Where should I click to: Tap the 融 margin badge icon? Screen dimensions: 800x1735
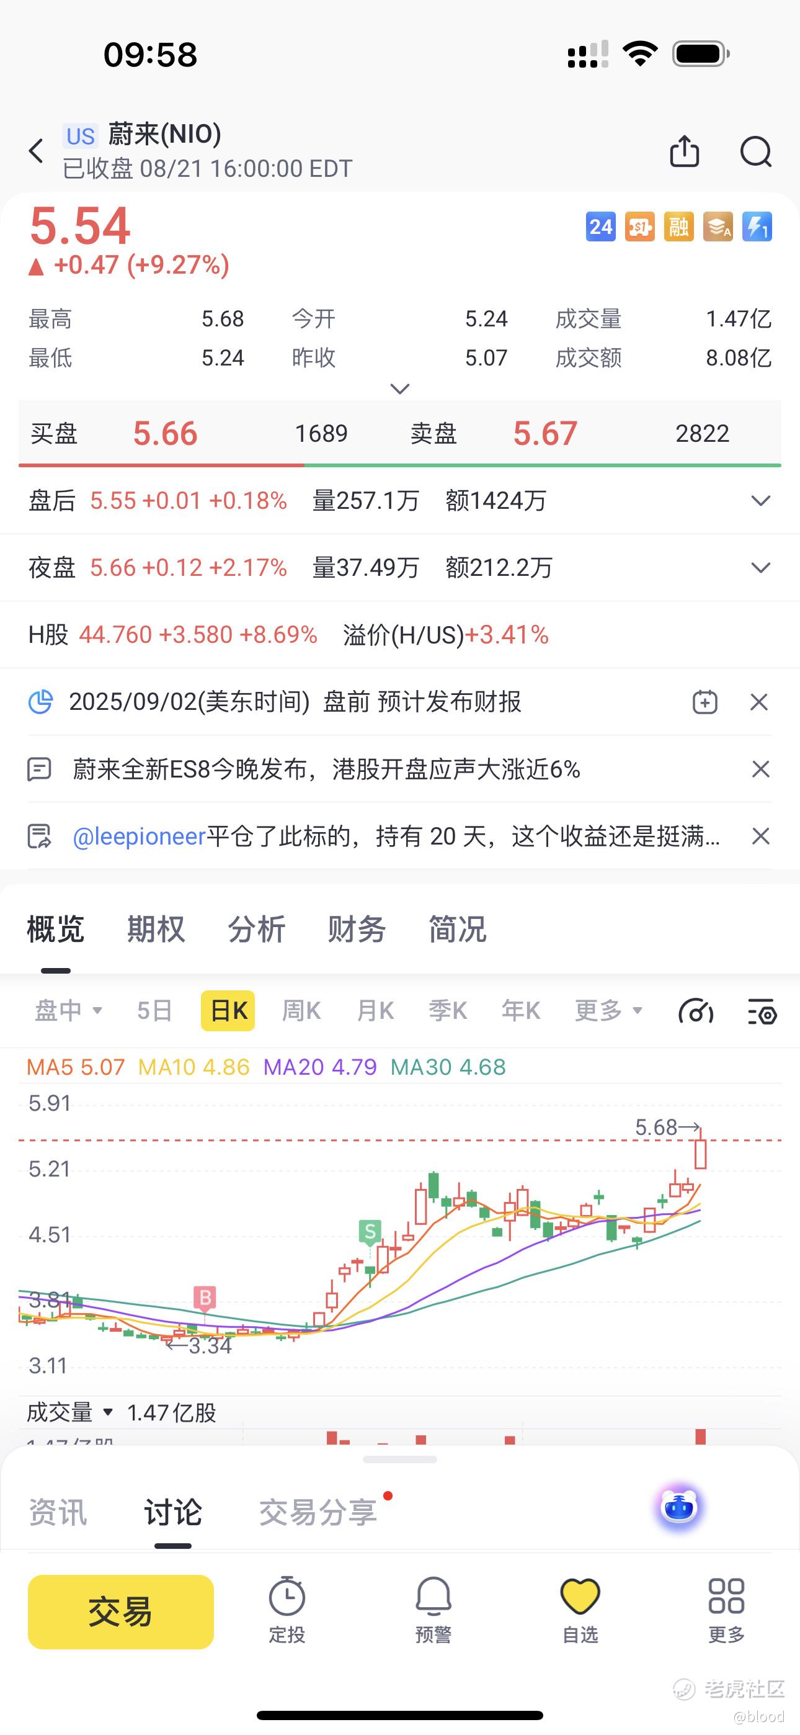click(679, 227)
